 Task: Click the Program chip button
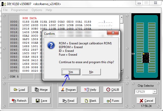(x=67, y=89)
